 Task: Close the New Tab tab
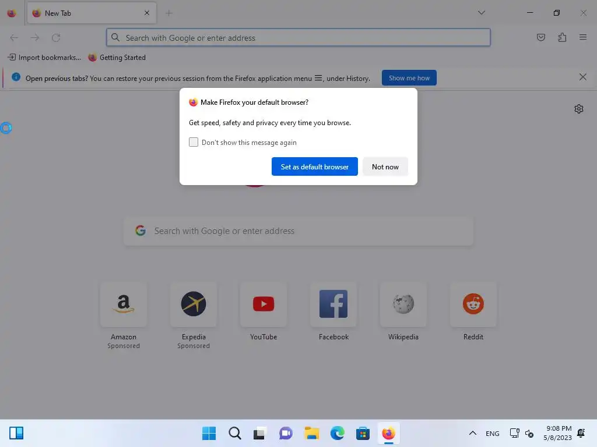(147, 13)
